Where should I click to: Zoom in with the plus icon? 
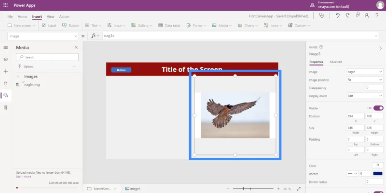coord(278,189)
